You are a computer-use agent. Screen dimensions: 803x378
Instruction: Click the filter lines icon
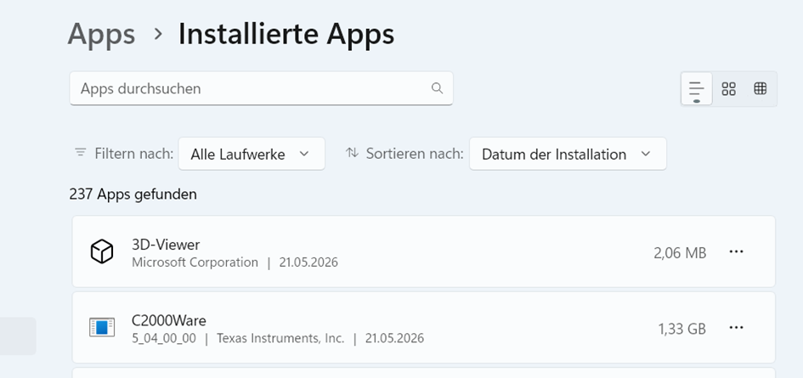tap(81, 152)
